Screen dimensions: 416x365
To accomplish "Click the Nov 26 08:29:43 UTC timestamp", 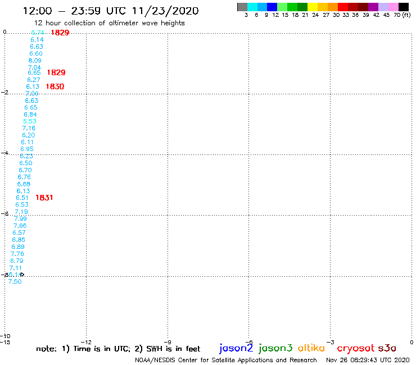I will (368, 360).
